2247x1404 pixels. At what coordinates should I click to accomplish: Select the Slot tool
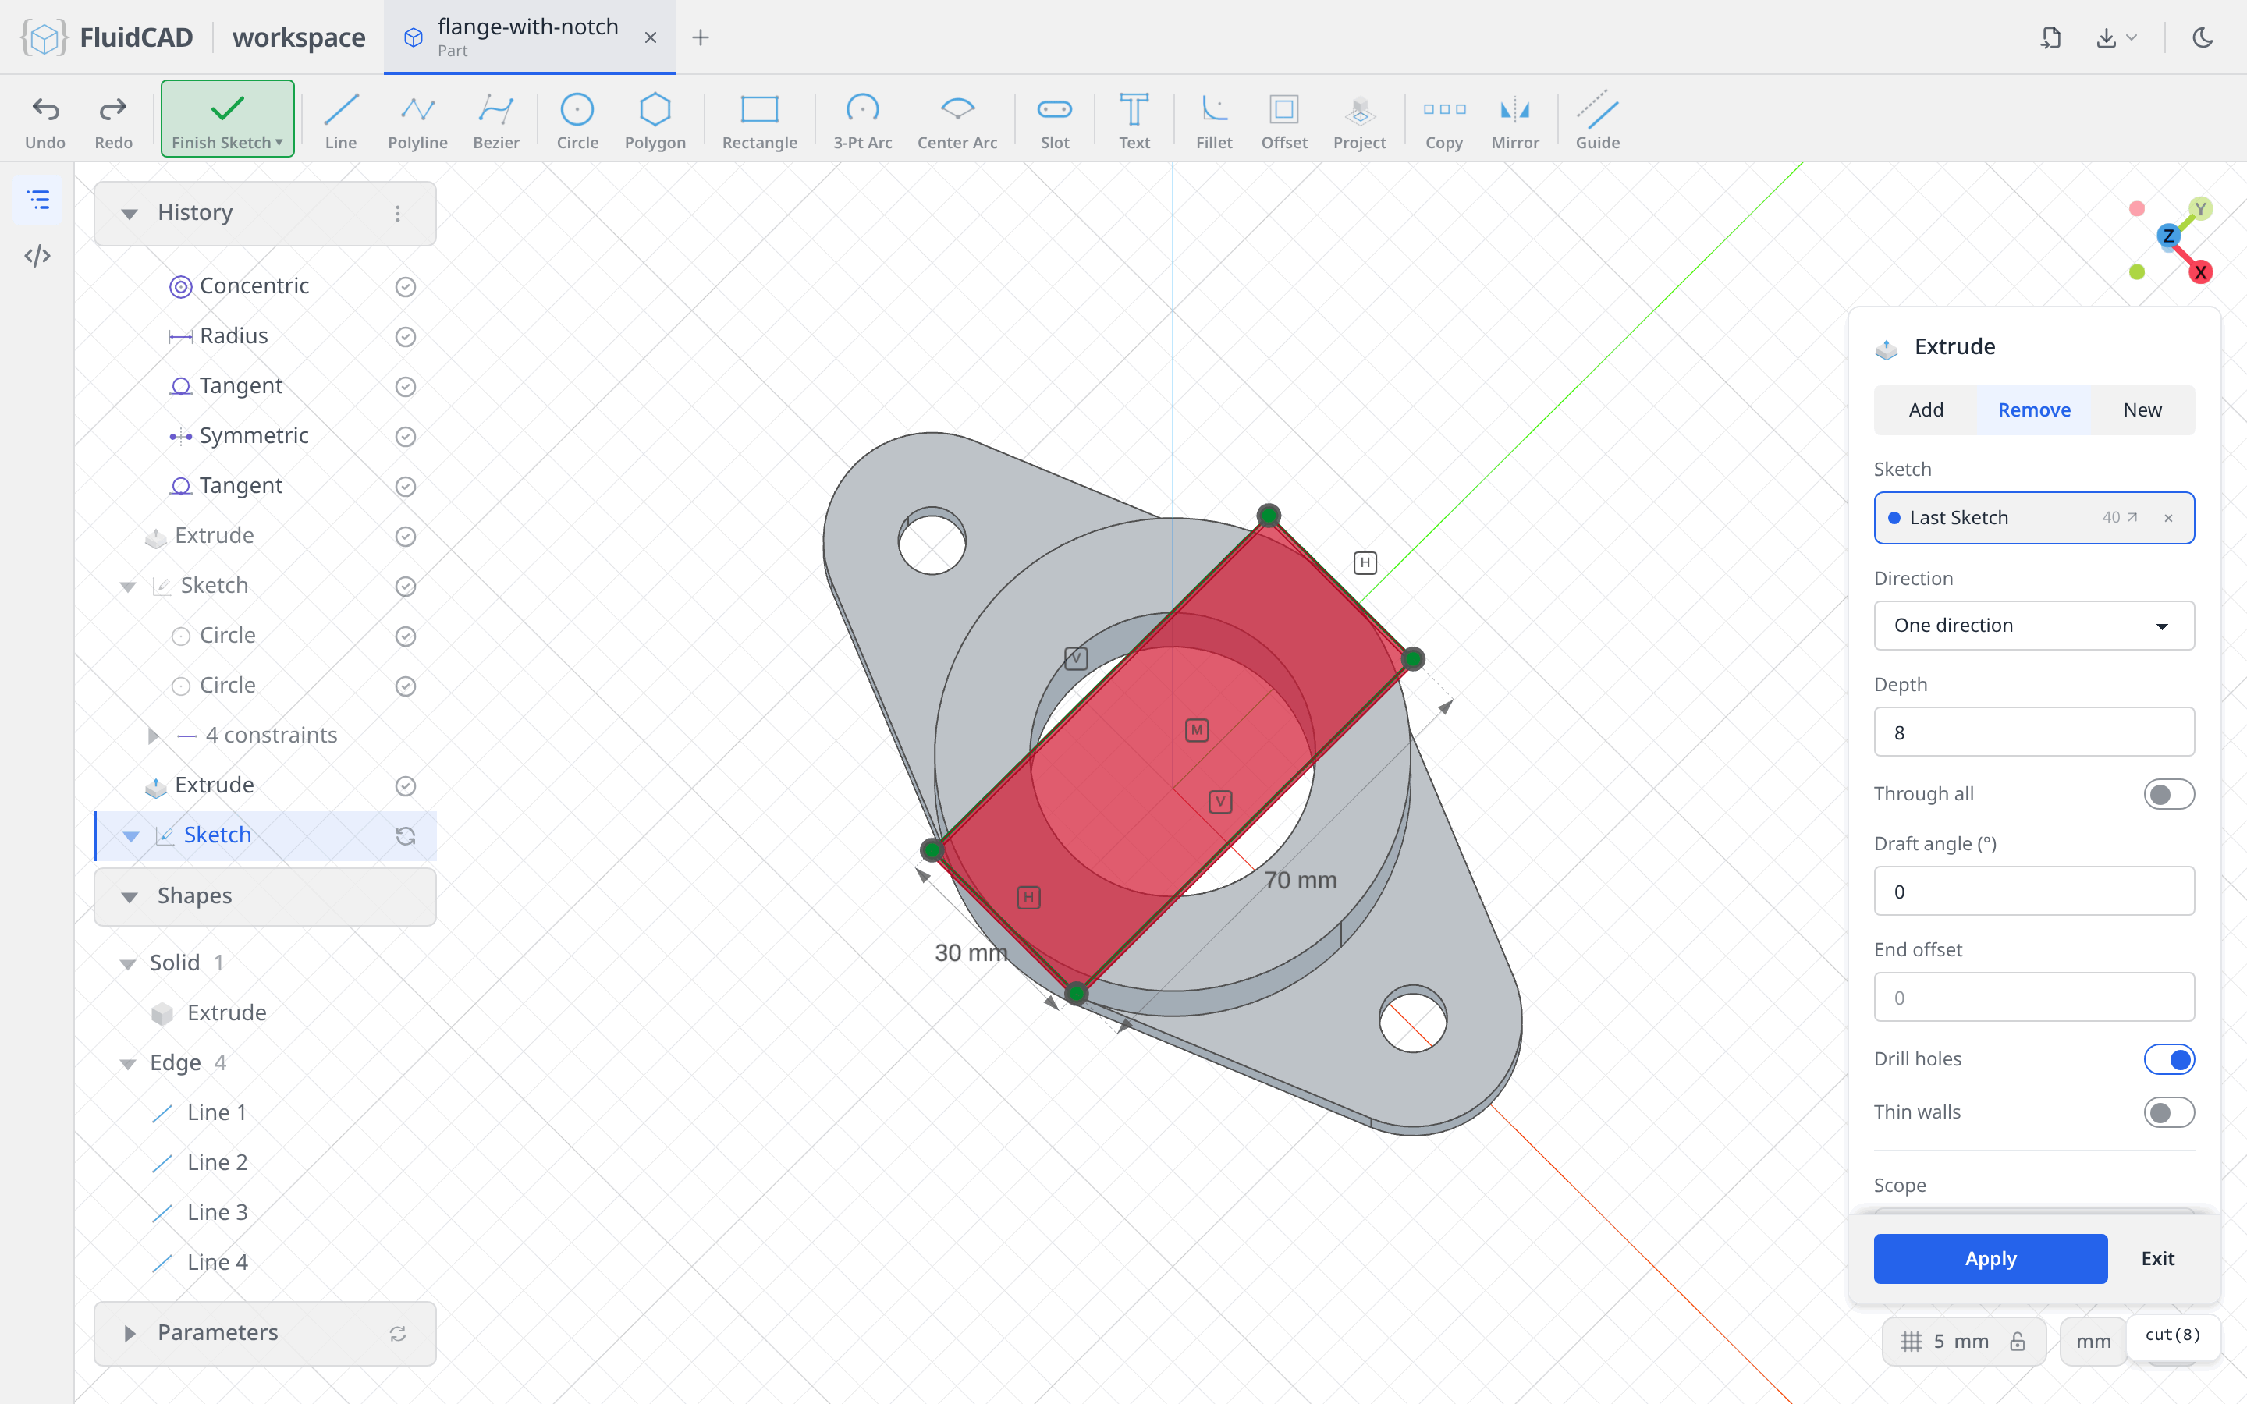pos(1055,120)
